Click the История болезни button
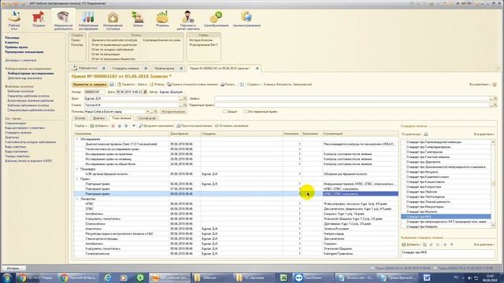The width and height of the screenshot is (504, 283). [173, 112]
